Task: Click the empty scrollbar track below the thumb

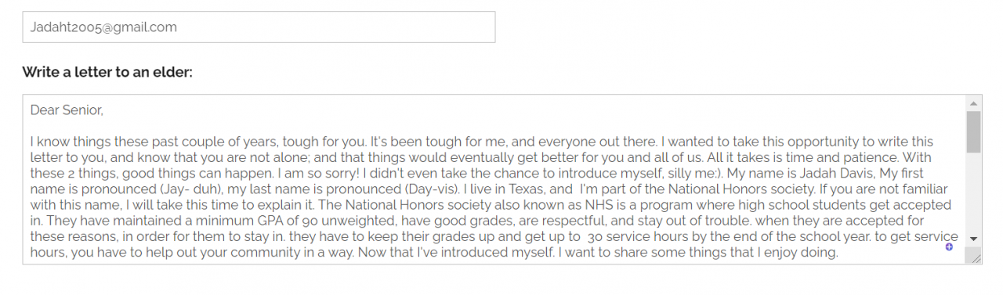Action: tap(974, 191)
